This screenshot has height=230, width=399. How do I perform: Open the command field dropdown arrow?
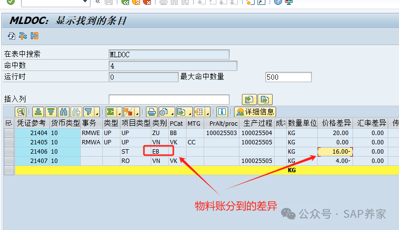pos(85,2)
